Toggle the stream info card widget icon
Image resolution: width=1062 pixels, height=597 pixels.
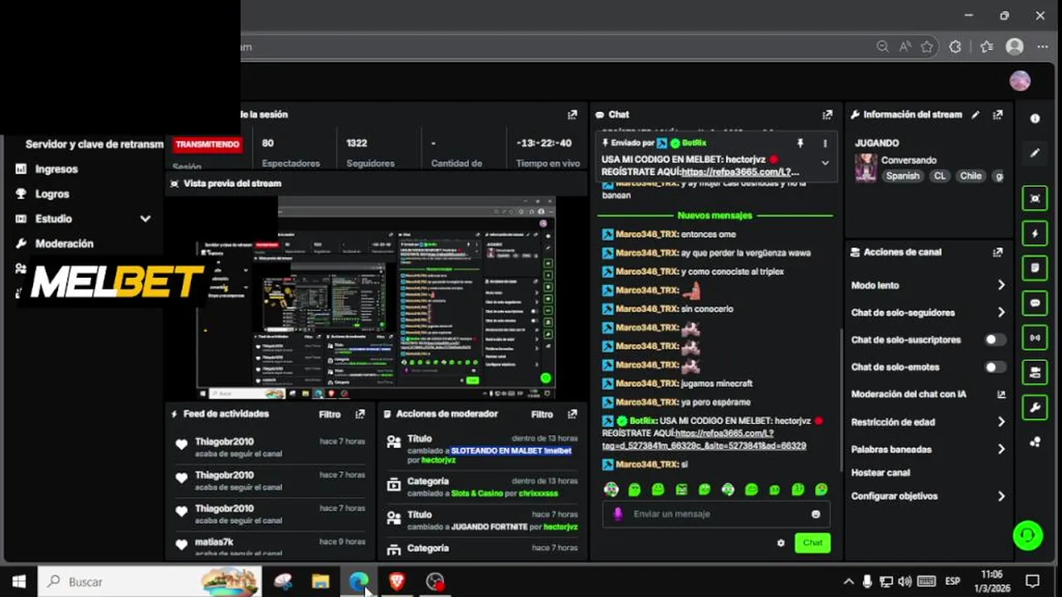point(1035,372)
